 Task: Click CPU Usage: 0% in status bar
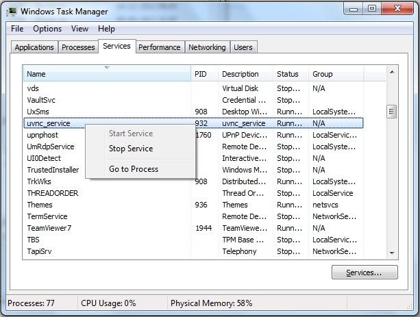108,303
